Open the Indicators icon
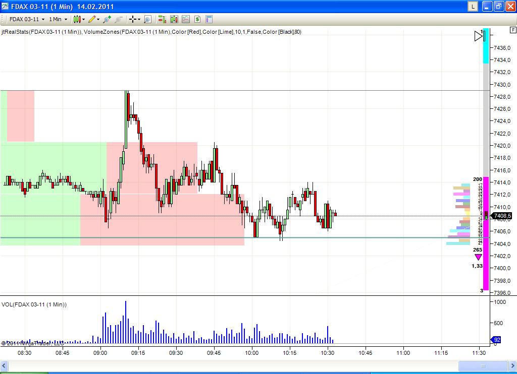Image resolution: width=517 pixels, height=374 pixels. click(186, 20)
